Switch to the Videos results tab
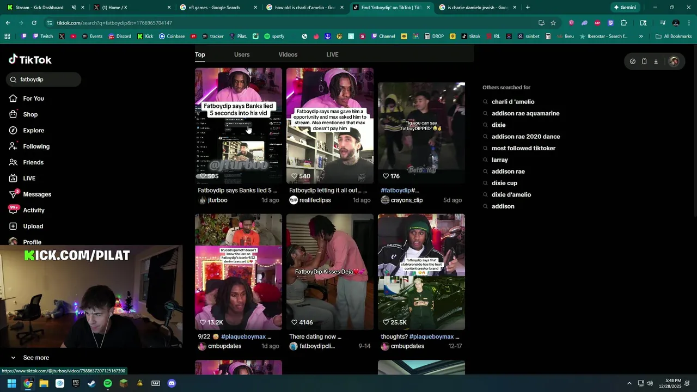 point(288,54)
